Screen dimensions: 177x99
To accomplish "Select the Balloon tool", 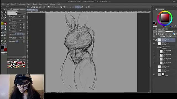I will (2, 44).
